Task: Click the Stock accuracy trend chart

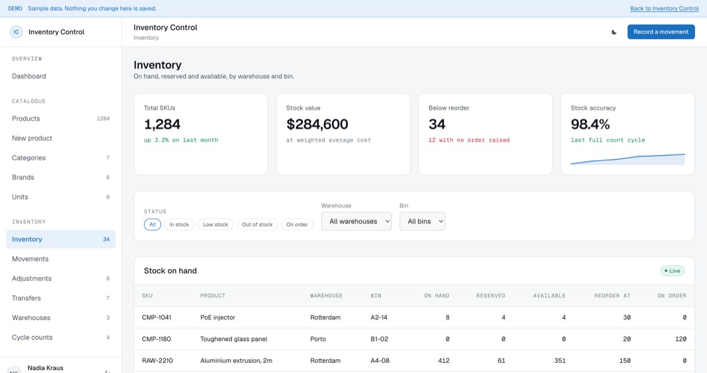Action: pyautogui.click(x=627, y=159)
